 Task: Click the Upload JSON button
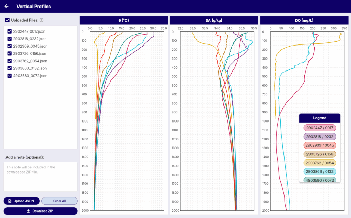pyautogui.click(x=21, y=201)
